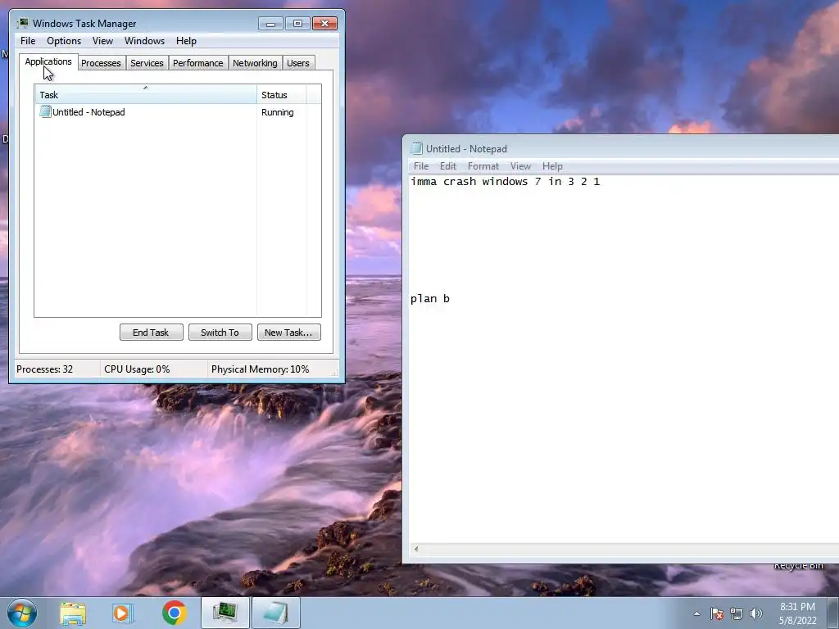Close the Task Manager window

[x=324, y=23]
